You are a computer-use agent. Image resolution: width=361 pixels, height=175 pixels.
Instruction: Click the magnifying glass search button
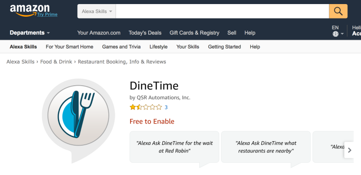click(338, 11)
